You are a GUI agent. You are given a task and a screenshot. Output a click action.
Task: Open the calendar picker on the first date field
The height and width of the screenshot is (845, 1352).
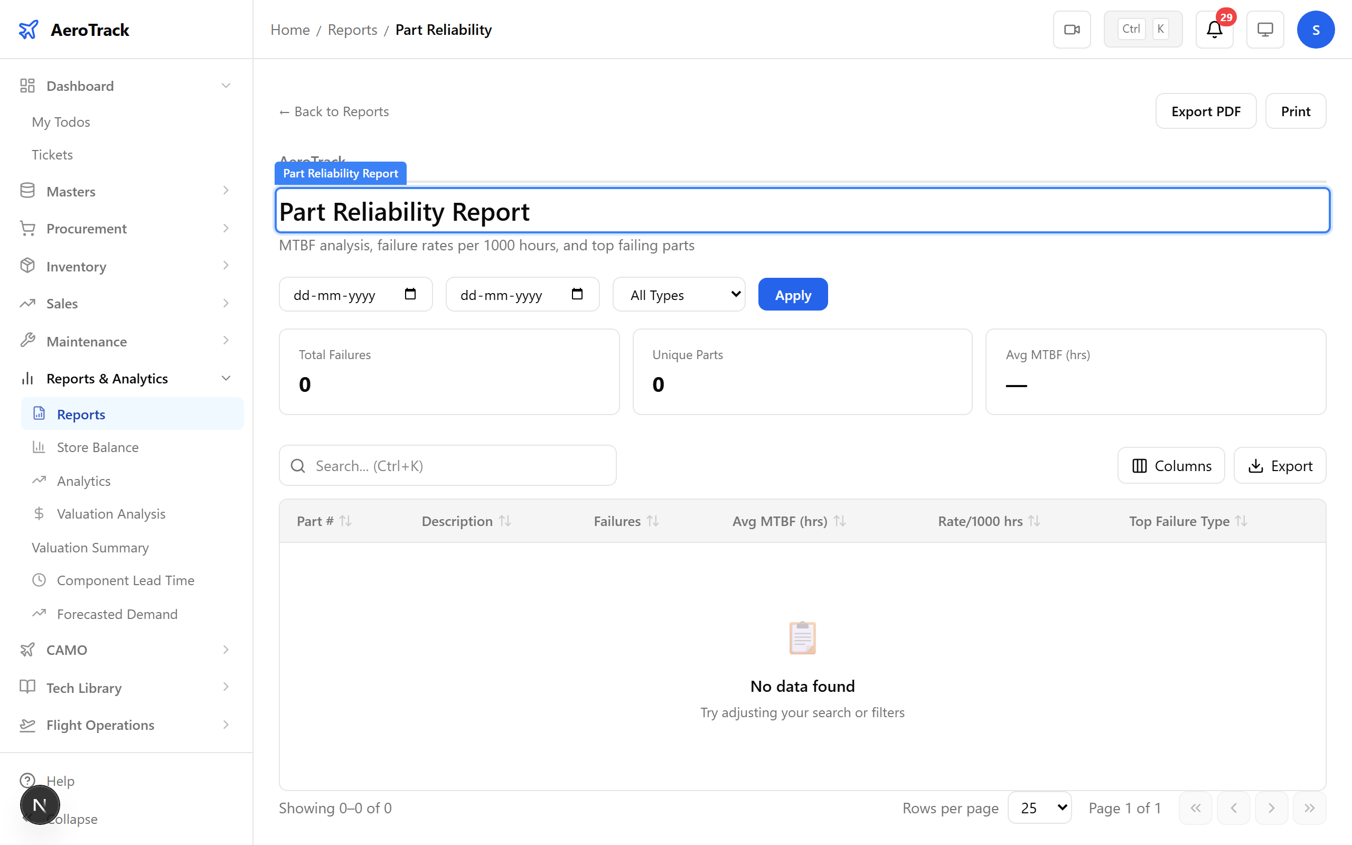(x=411, y=294)
